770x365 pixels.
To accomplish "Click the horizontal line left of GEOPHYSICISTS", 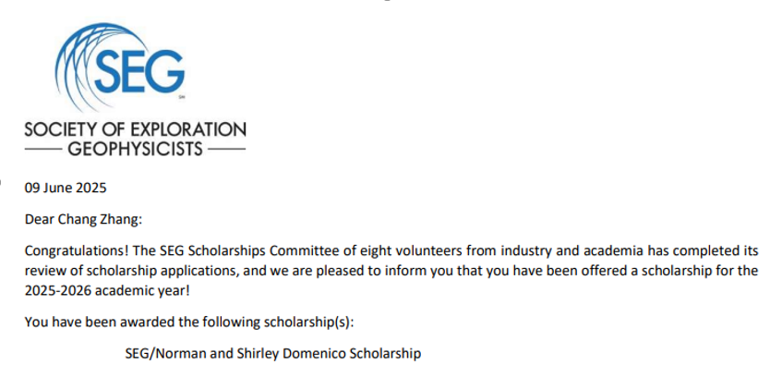I will click(42, 149).
